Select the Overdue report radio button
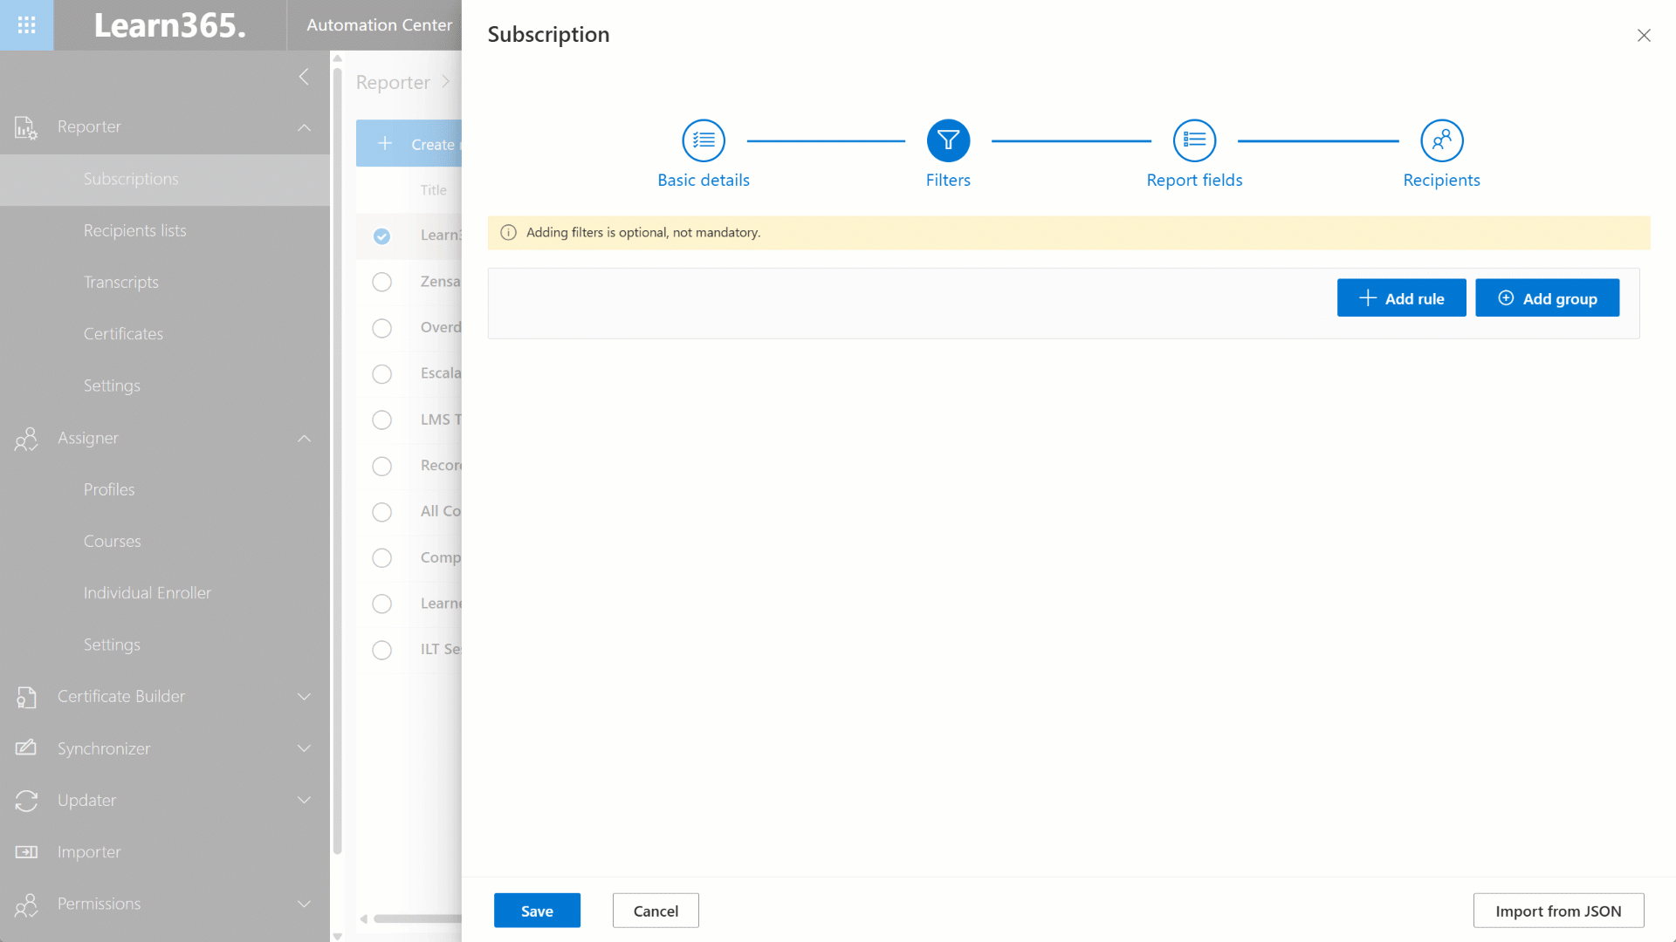The width and height of the screenshot is (1676, 942). (x=381, y=328)
